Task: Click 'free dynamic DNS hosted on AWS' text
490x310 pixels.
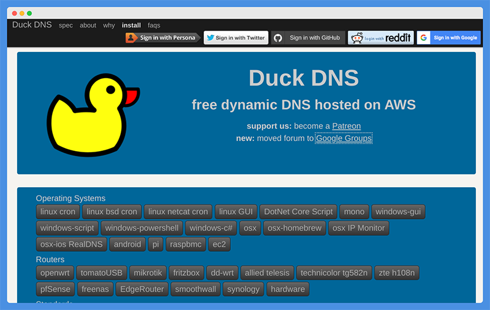Action: tap(304, 105)
